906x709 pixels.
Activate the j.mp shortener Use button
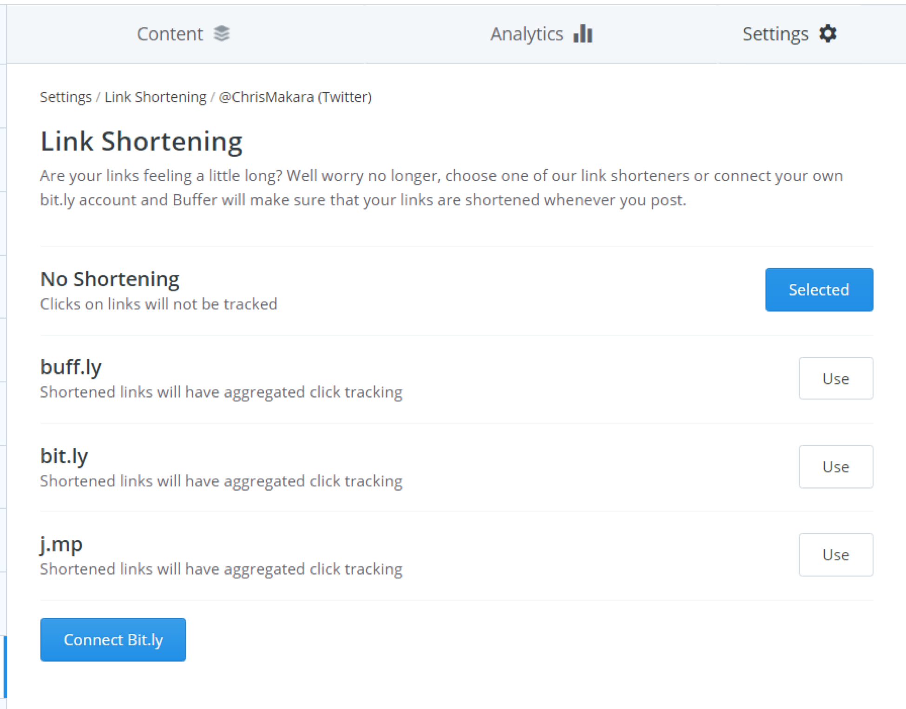[x=836, y=555]
